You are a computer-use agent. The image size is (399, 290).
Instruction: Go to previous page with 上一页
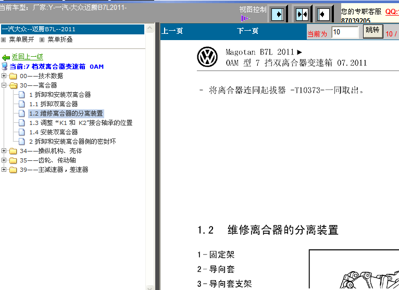pos(172,31)
